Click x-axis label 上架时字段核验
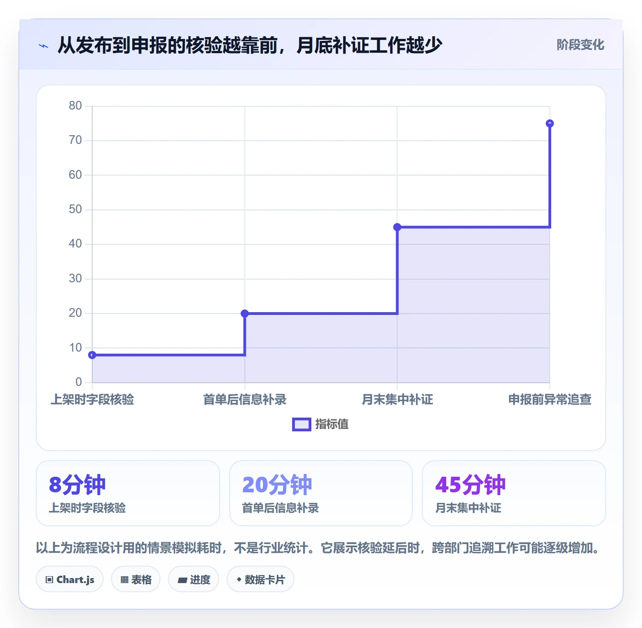The image size is (642, 628). (92, 400)
